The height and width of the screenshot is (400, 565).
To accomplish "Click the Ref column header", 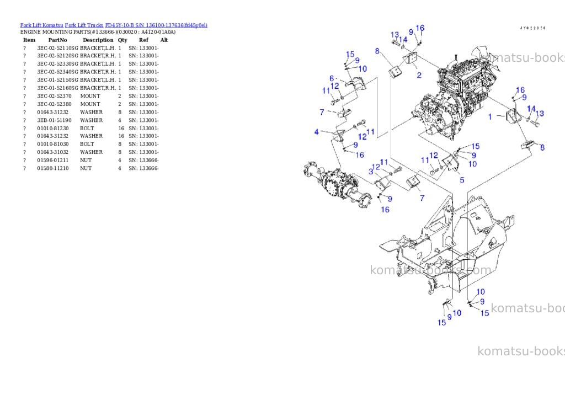I will (143, 40).
